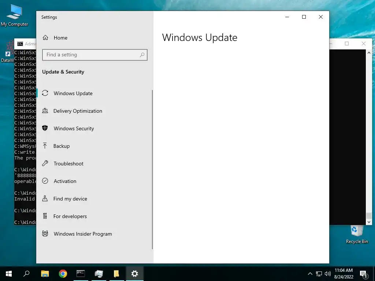Open Troubleshoot settings
The image size is (375, 281).
tap(94, 164)
